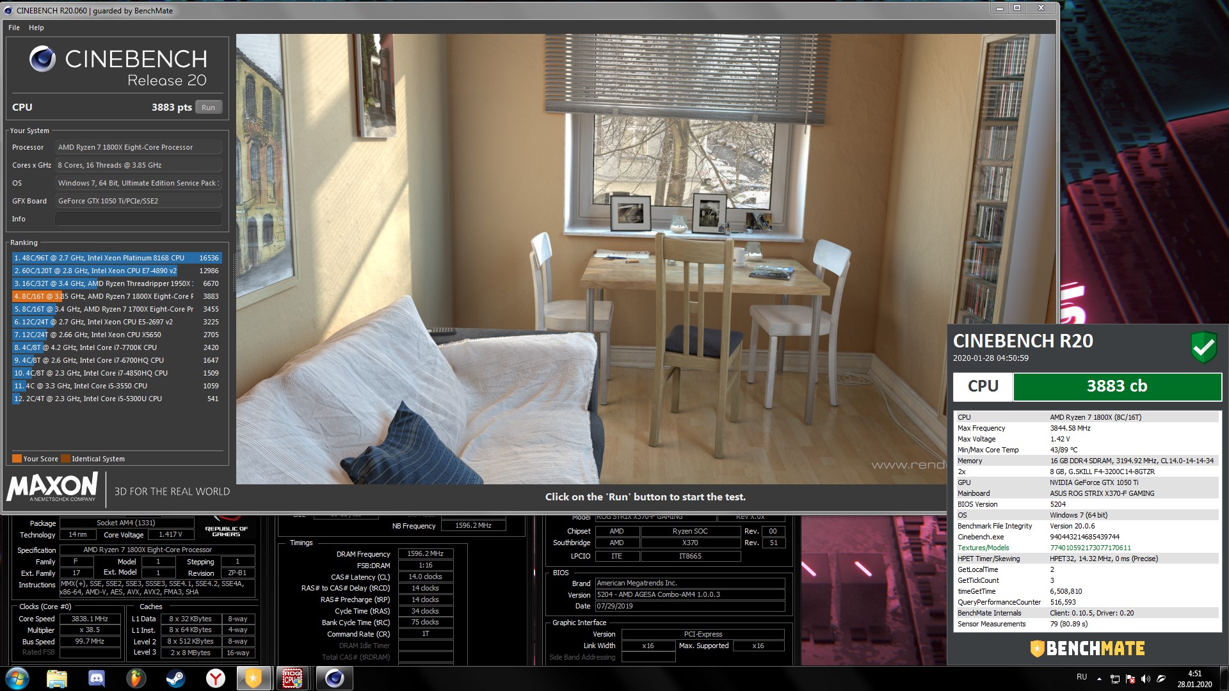The image size is (1229, 691).
Task: Click NB Frequency 1596.2 MHz value in CPU-Z
Action: tap(473, 525)
